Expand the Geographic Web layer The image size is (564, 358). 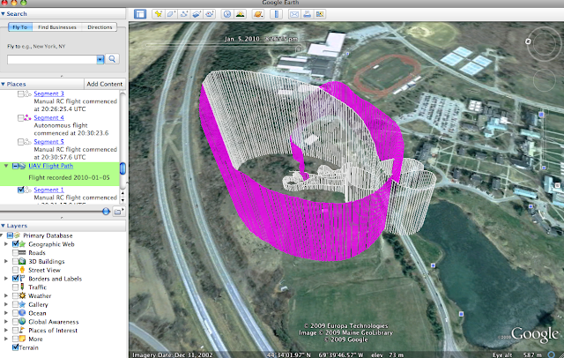point(6,244)
